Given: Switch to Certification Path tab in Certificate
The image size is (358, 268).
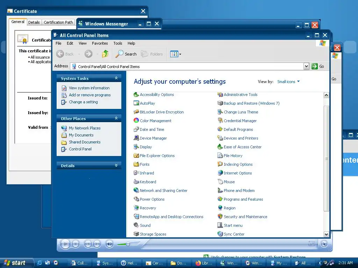Looking at the screenshot, I should [58, 22].
